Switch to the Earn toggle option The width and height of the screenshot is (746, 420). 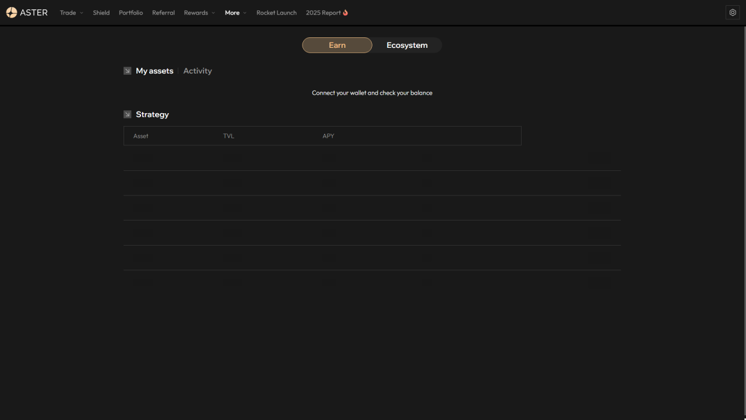(337, 45)
